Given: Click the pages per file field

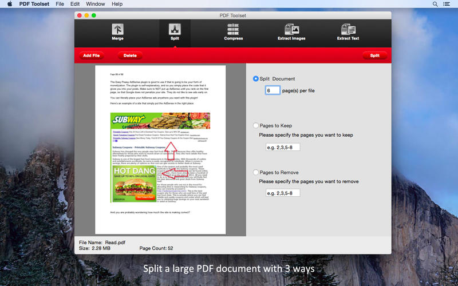Looking at the screenshot, I should [273, 90].
